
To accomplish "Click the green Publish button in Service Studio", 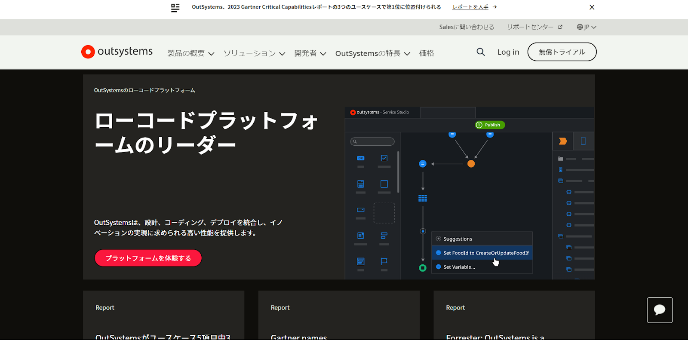I will tap(490, 125).
